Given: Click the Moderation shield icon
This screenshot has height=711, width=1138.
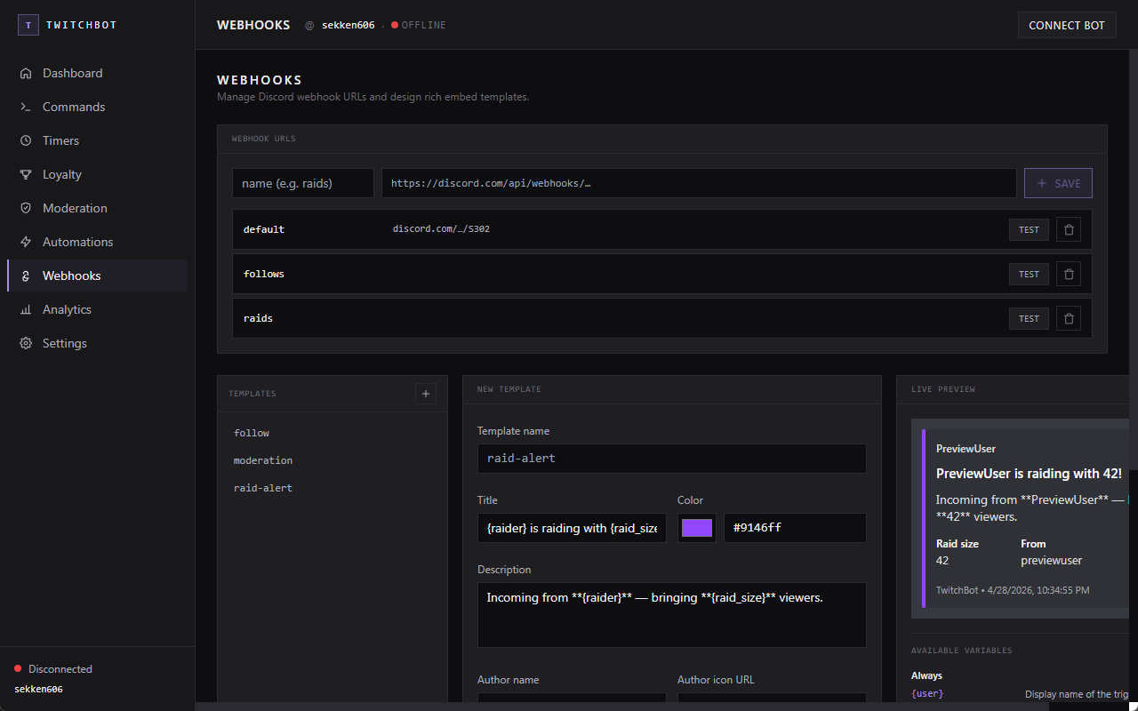Looking at the screenshot, I should (26, 208).
